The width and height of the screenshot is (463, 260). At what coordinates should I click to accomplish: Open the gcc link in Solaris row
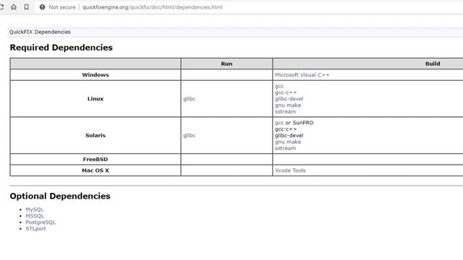point(279,123)
